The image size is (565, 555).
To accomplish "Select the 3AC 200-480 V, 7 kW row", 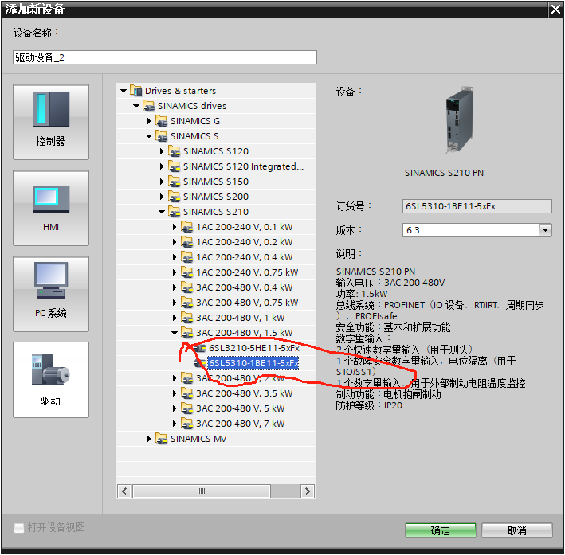I will click(x=216, y=424).
